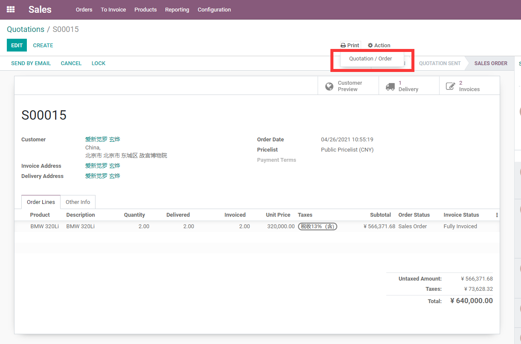Click the CREATE button
This screenshot has height=344, width=521.
coord(43,46)
